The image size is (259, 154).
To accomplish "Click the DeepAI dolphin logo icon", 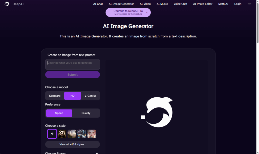I will coord(7,4).
